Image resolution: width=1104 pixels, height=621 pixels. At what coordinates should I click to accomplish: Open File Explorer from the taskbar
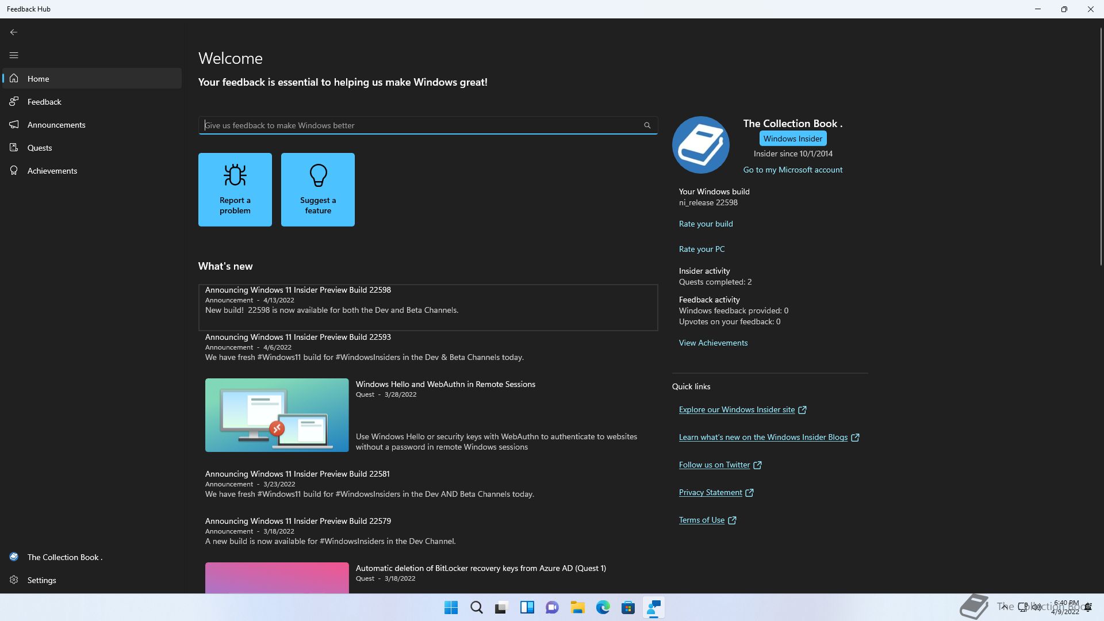(x=578, y=607)
